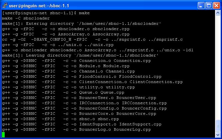Image resolution: width=222 pixels, height=139 pixels.
Task: Click the 'make' command at prompt line
Action: (x=84, y=13)
